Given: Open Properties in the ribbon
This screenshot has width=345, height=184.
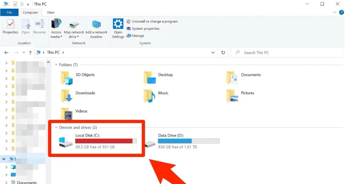Looking at the screenshot, I should pos(10,27).
